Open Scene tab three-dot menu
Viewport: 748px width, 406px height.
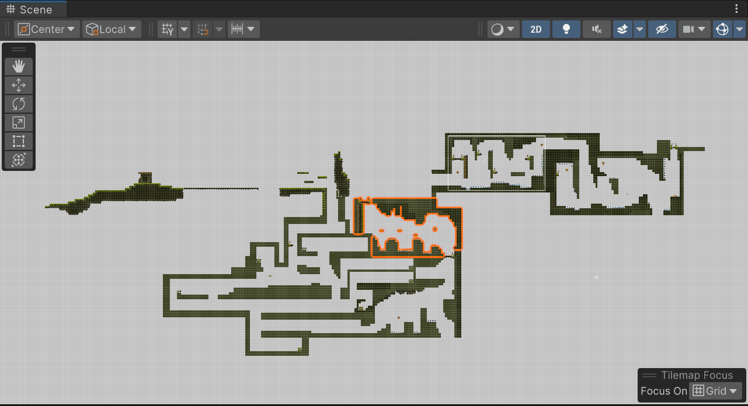pyautogui.click(x=736, y=9)
